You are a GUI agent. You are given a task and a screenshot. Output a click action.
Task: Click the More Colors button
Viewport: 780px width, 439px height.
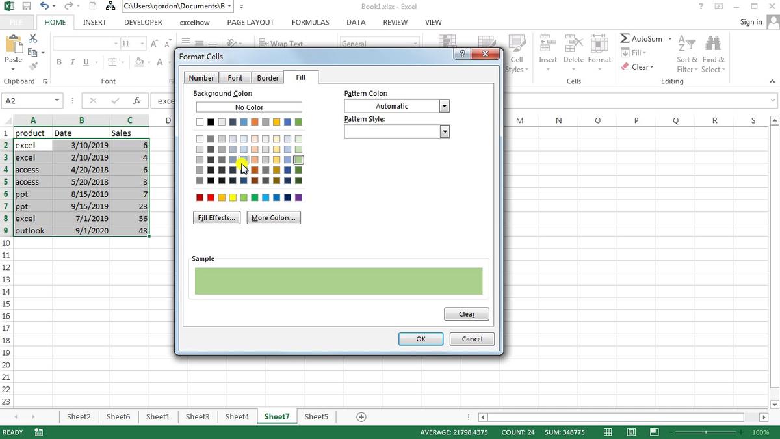pos(273,217)
